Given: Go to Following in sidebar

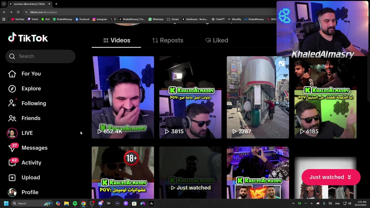Looking at the screenshot, I should pyautogui.click(x=27, y=103).
